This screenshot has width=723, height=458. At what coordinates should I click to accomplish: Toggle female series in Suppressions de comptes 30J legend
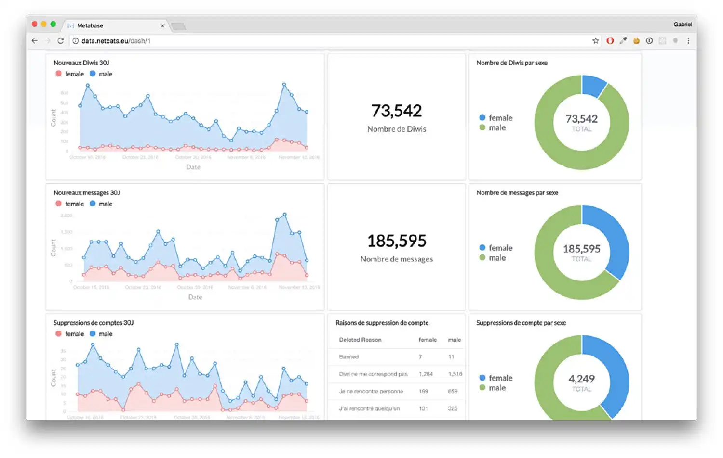click(x=69, y=333)
